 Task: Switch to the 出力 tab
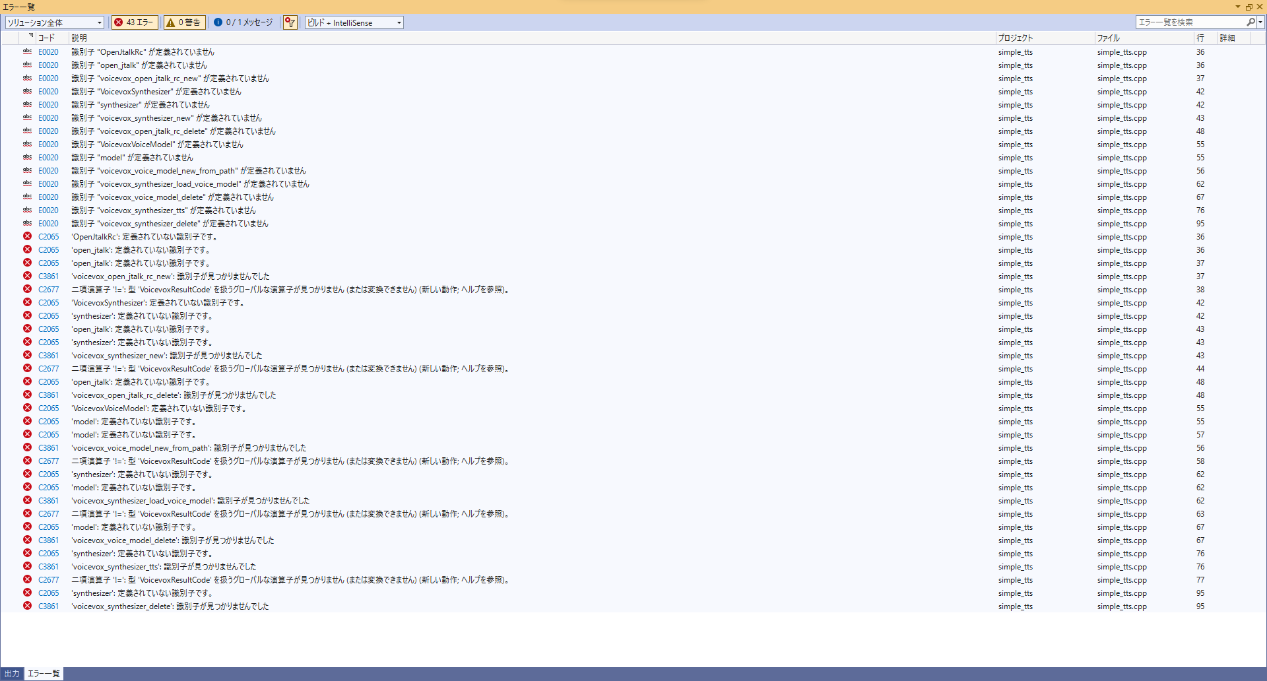point(12,674)
